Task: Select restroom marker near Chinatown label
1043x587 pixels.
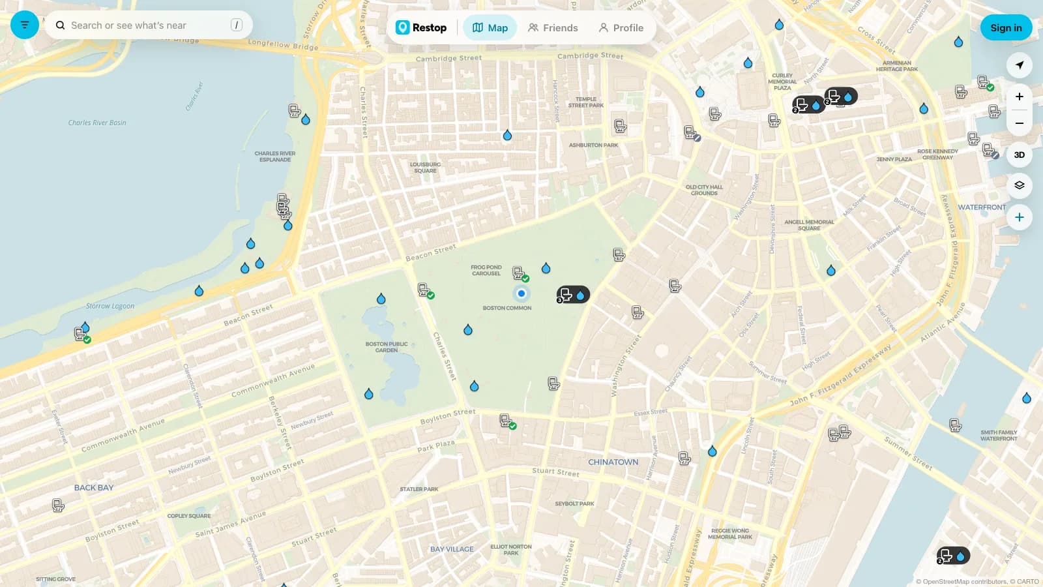Action: tap(684, 459)
